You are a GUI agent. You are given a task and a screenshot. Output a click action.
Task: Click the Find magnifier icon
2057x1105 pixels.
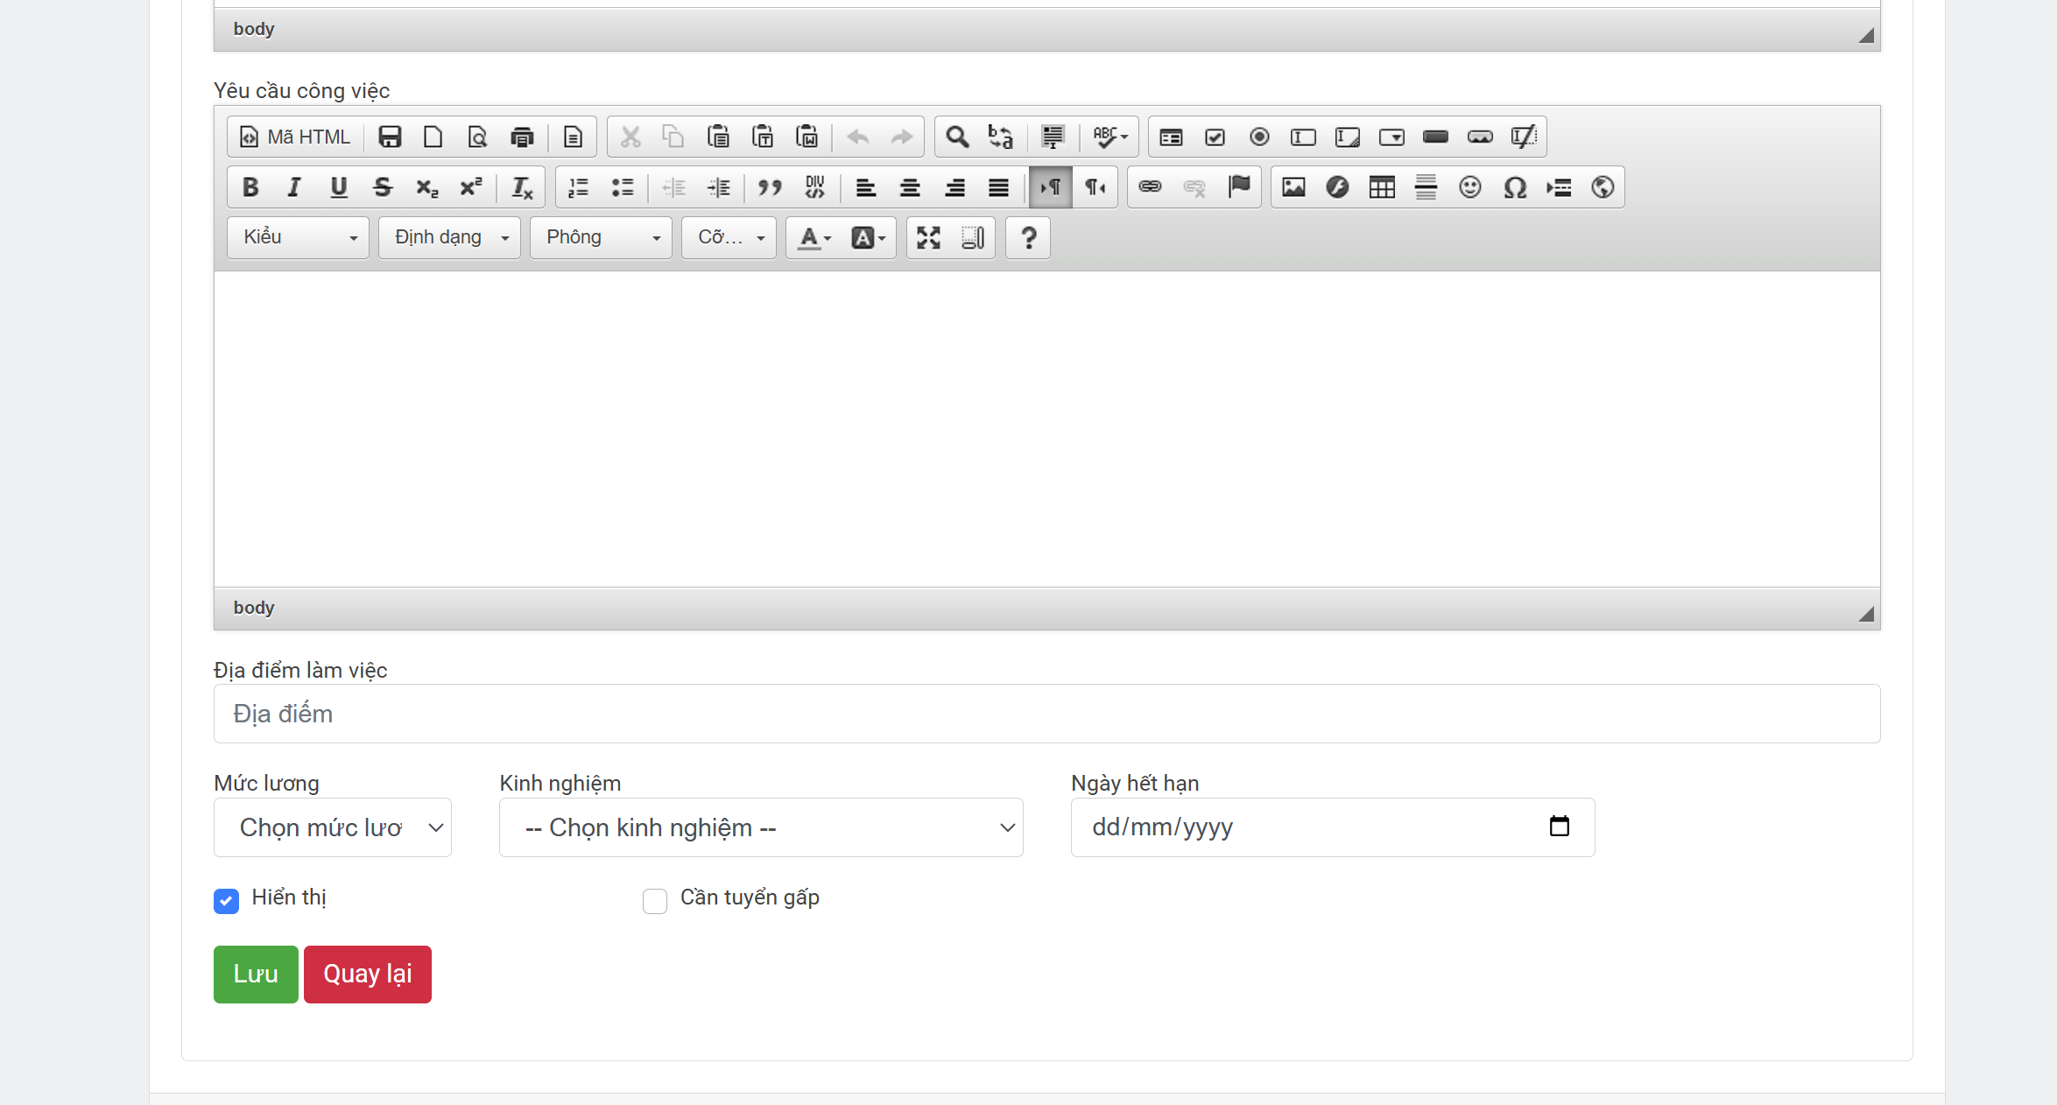[x=957, y=137]
